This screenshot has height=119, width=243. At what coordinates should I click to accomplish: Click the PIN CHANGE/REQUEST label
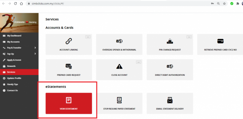tap(170, 50)
